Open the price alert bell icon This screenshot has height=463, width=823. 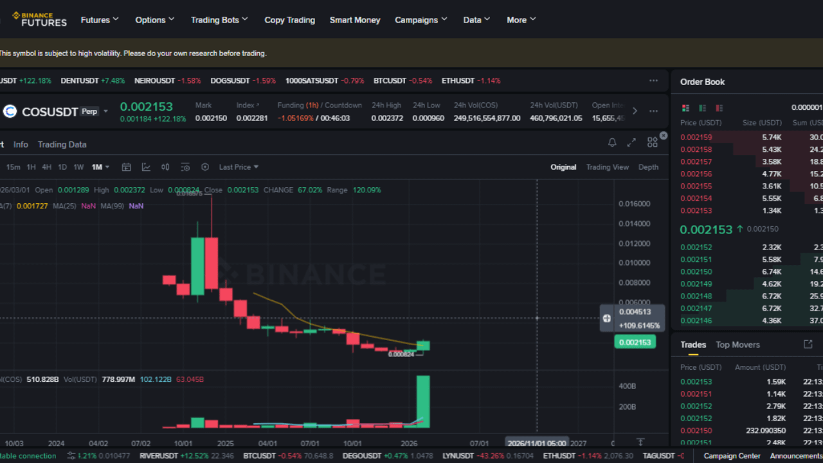(x=612, y=143)
